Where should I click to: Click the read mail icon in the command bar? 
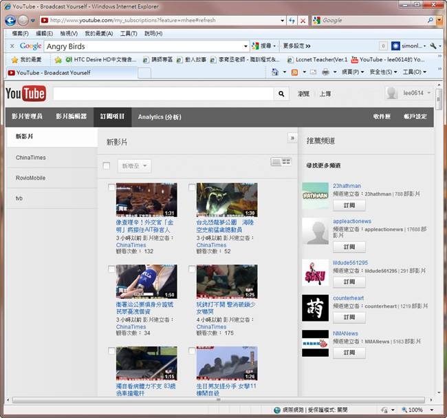point(313,72)
